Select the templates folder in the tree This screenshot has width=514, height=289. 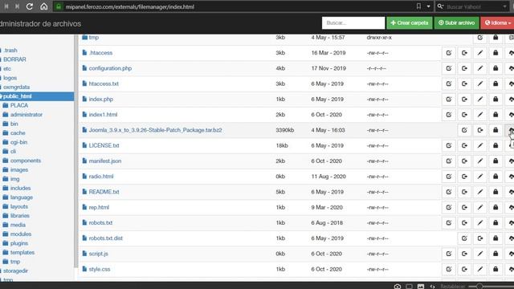click(x=22, y=252)
